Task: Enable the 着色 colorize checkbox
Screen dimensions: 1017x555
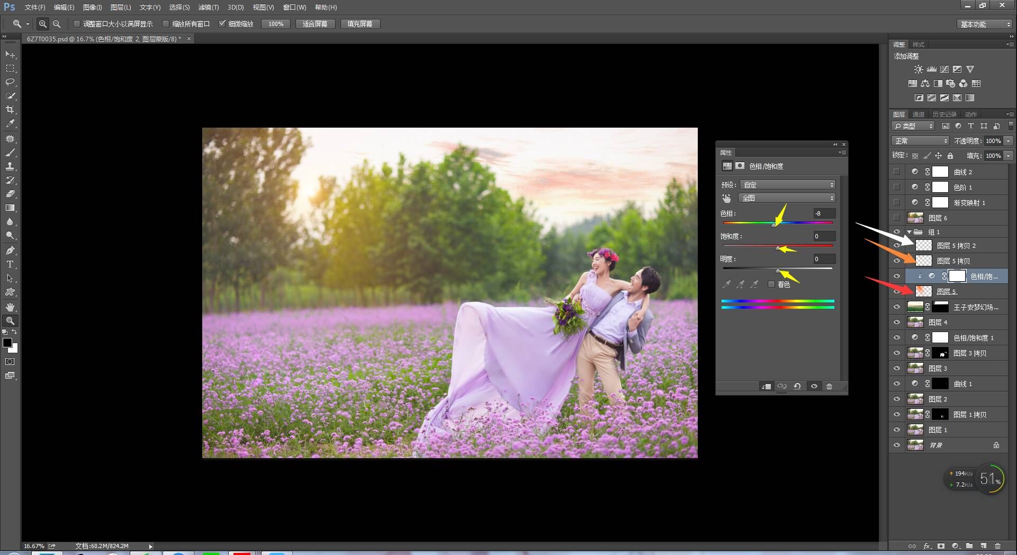Action: 771,284
